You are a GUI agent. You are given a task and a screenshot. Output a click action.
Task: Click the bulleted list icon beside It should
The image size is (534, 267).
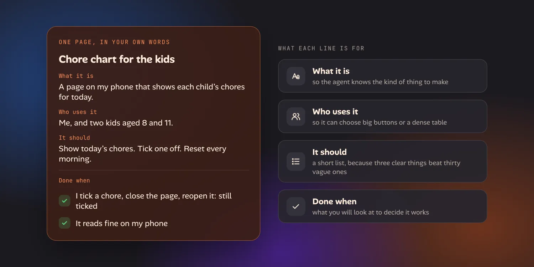coord(296,162)
